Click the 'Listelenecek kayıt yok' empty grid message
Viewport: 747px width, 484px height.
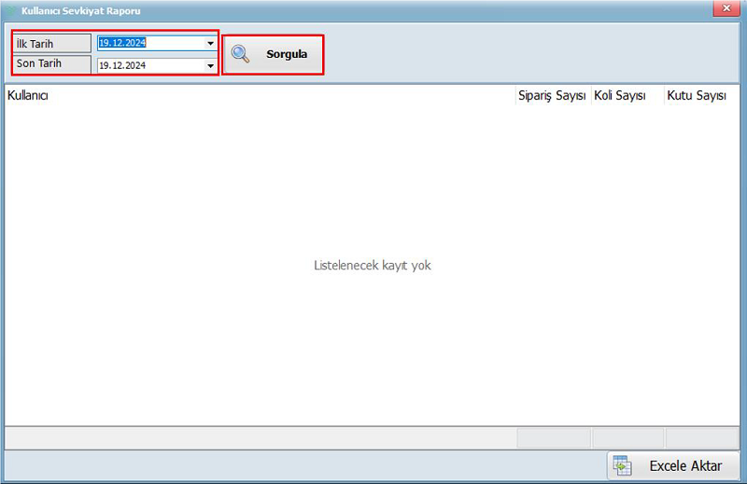373,266
